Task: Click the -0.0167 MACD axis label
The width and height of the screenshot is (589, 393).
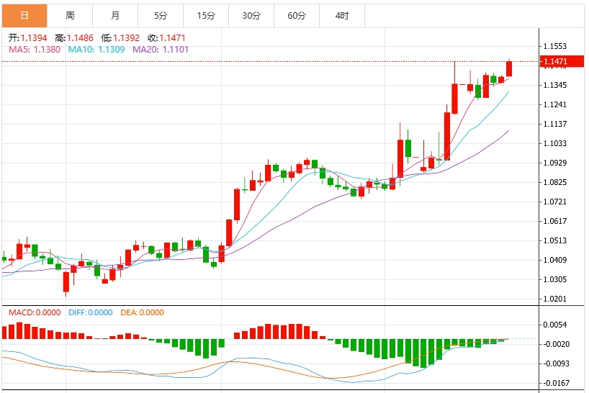Action: [x=556, y=383]
